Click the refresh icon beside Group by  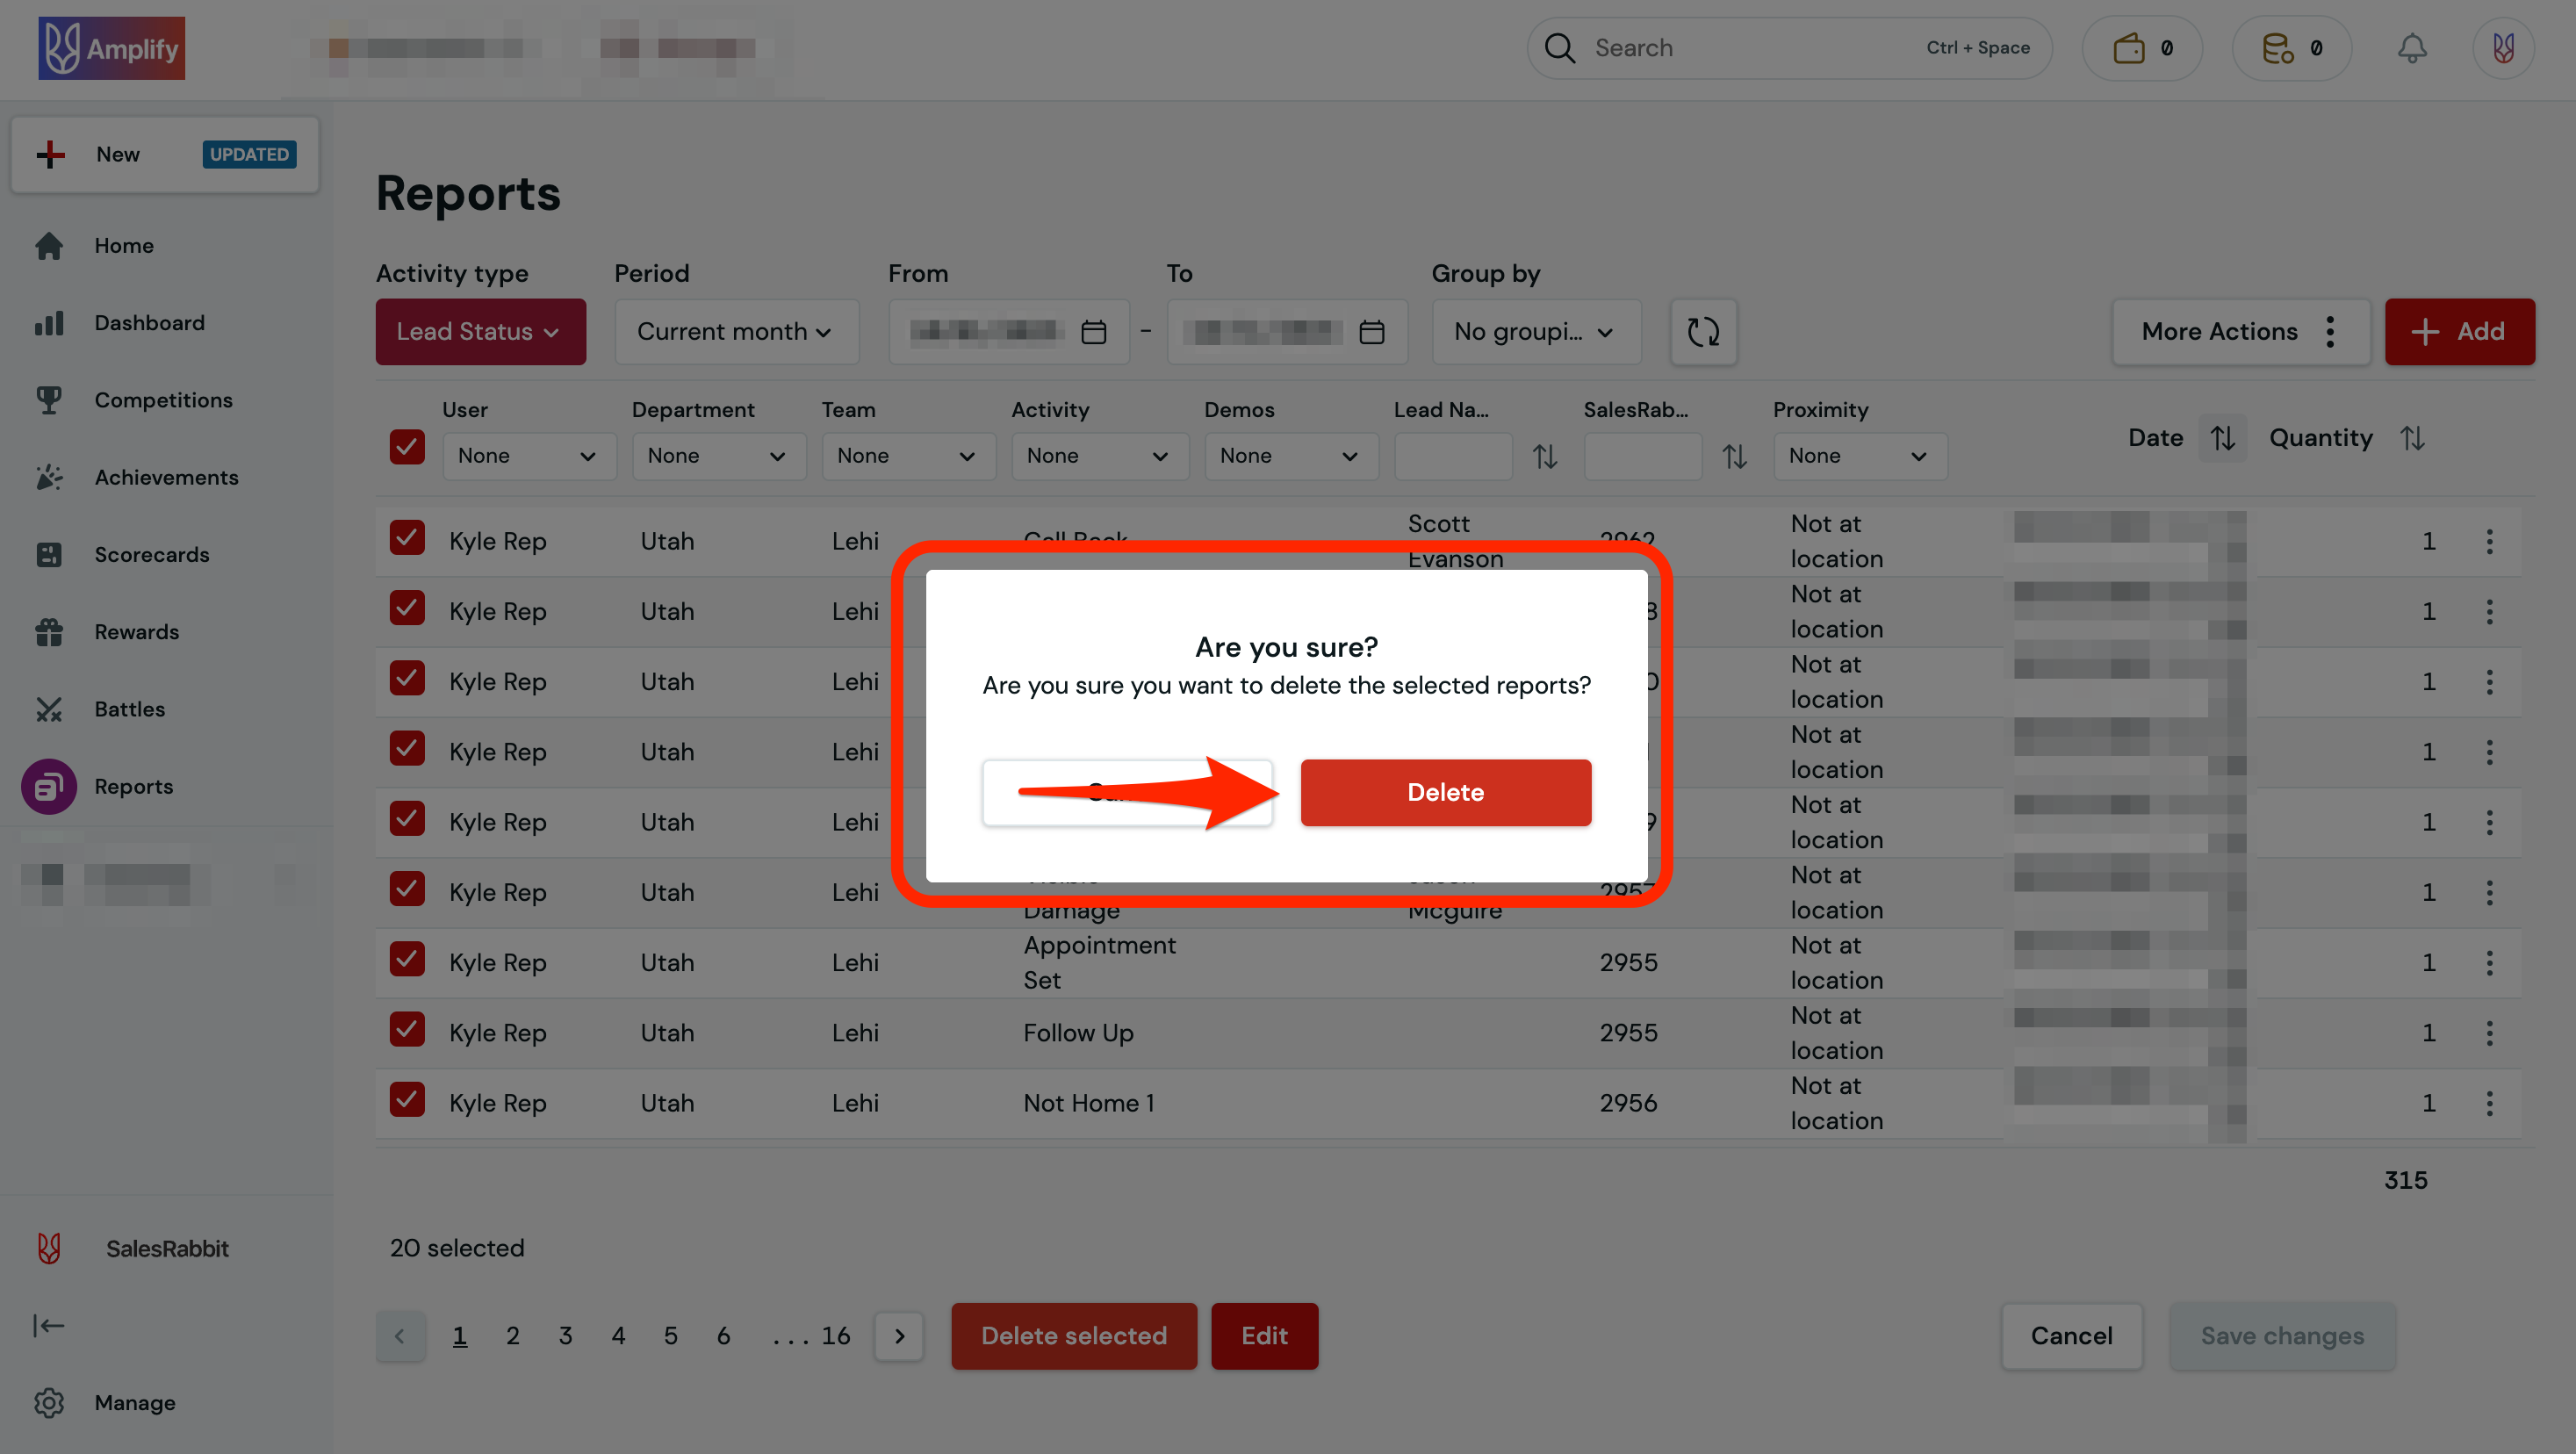1702,332
